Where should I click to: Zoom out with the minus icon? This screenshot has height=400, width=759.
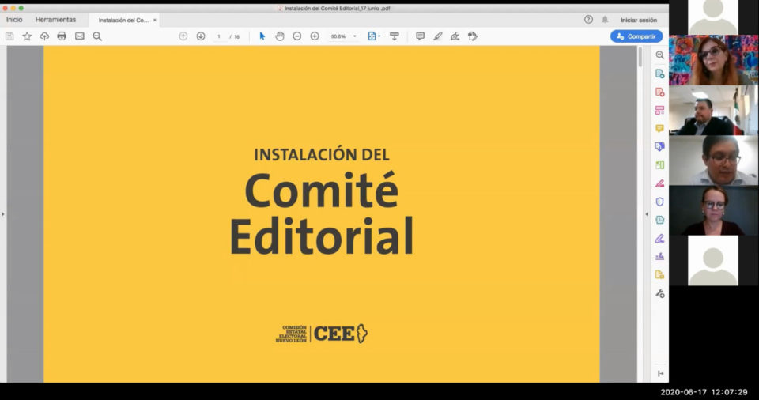297,36
